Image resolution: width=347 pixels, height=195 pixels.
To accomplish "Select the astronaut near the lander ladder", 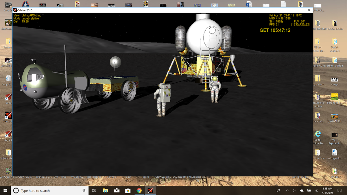I will [x=215, y=89].
